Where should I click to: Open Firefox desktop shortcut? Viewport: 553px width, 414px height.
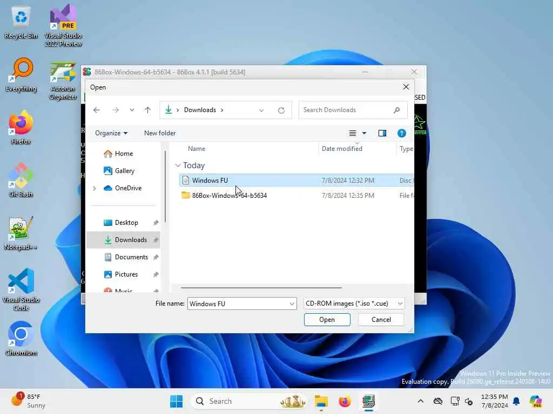pos(21,127)
